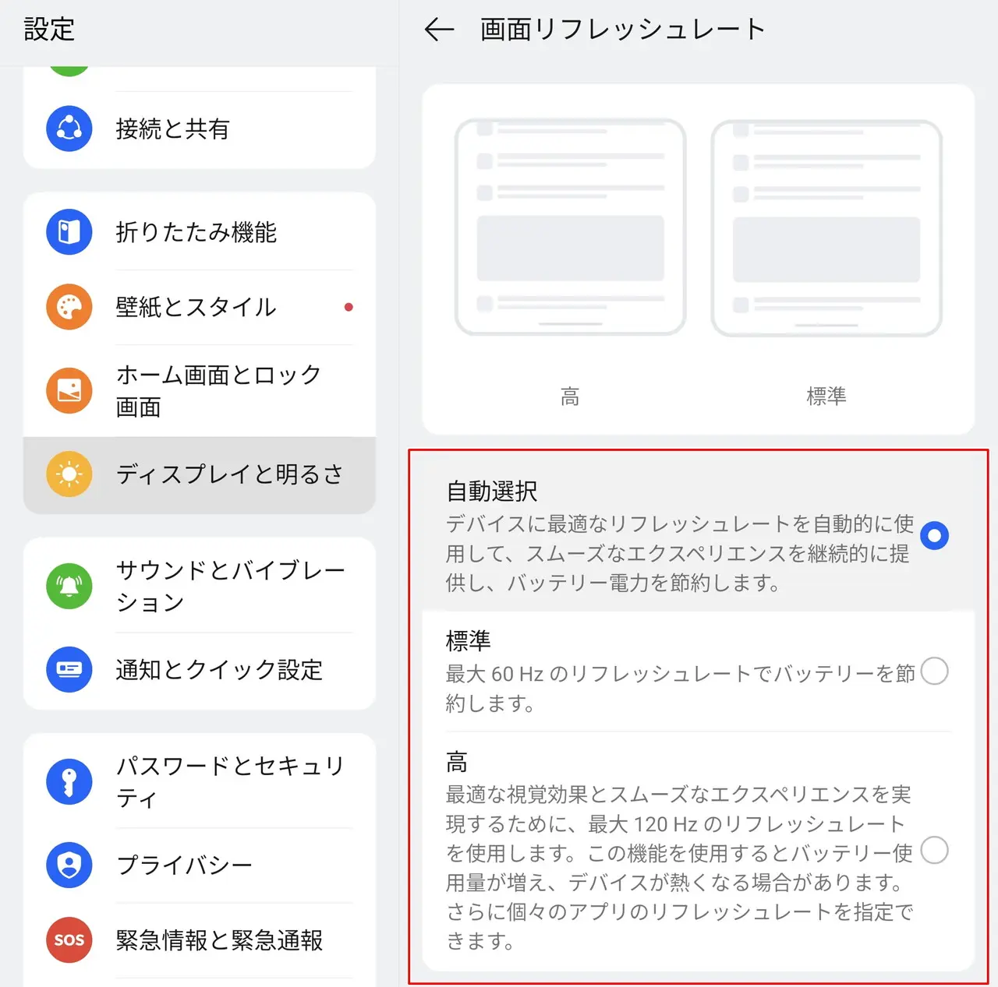Click the パスワードとセキュリティ key icon
The image size is (998, 987).
(x=69, y=781)
